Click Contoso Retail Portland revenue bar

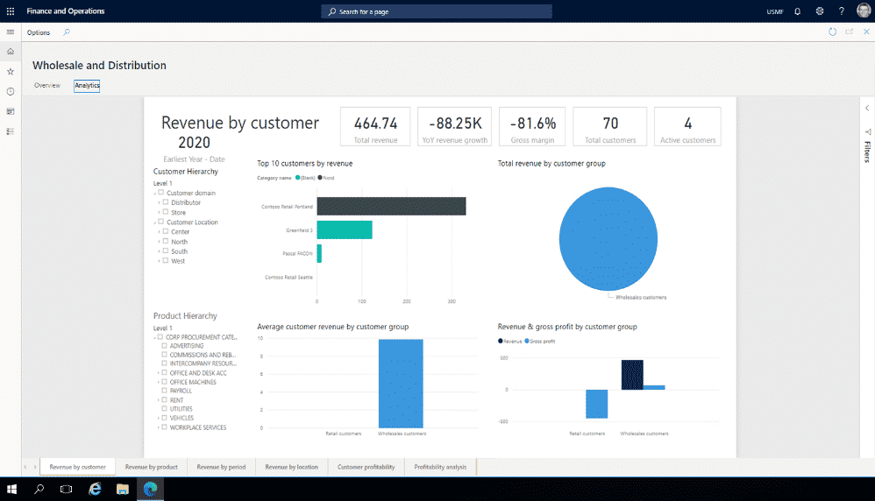tap(391, 206)
